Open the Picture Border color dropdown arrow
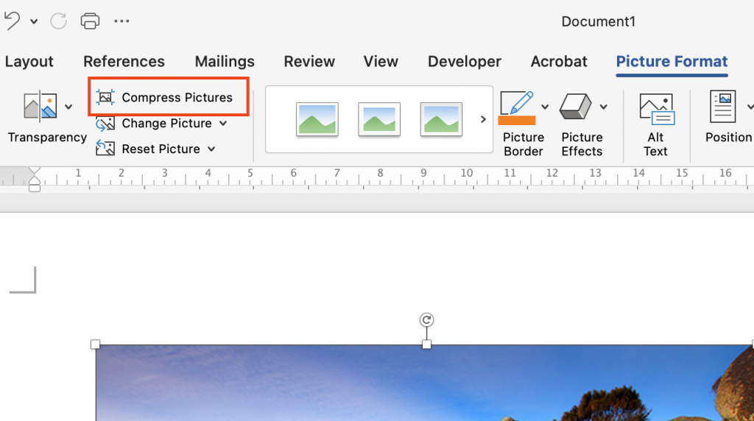The image size is (754, 421). [x=545, y=107]
